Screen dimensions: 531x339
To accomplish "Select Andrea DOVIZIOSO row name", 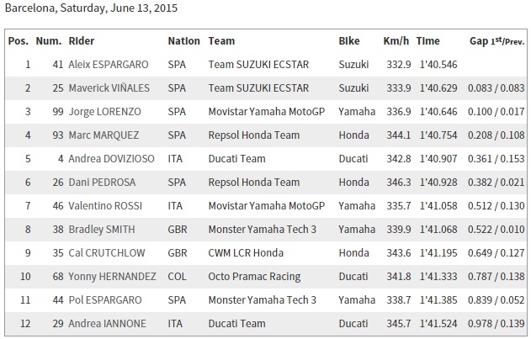I will [x=111, y=158].
